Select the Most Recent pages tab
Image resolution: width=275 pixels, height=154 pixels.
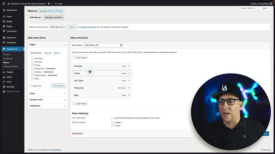[36, 53]
